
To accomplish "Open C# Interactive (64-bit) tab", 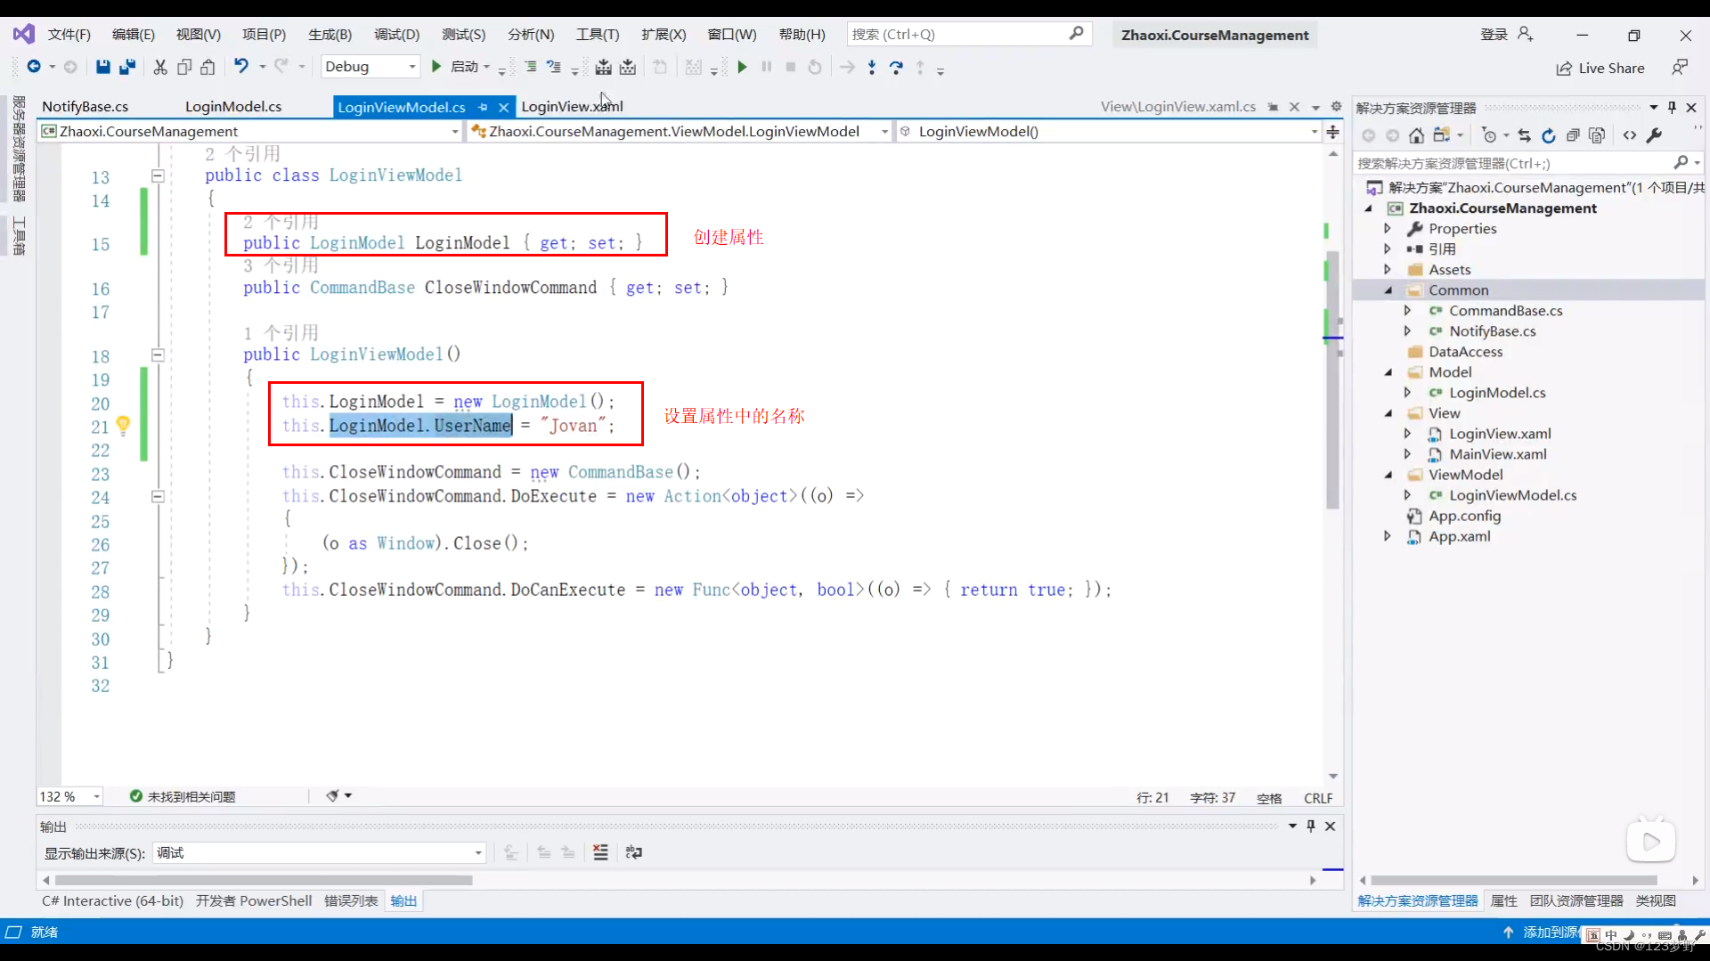I will coord(113,900).
